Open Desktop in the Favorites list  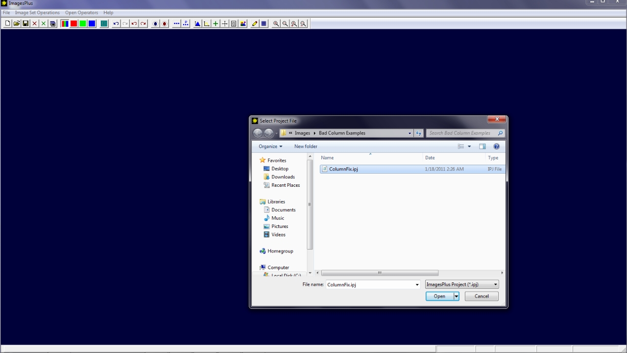tap(280, 169)
